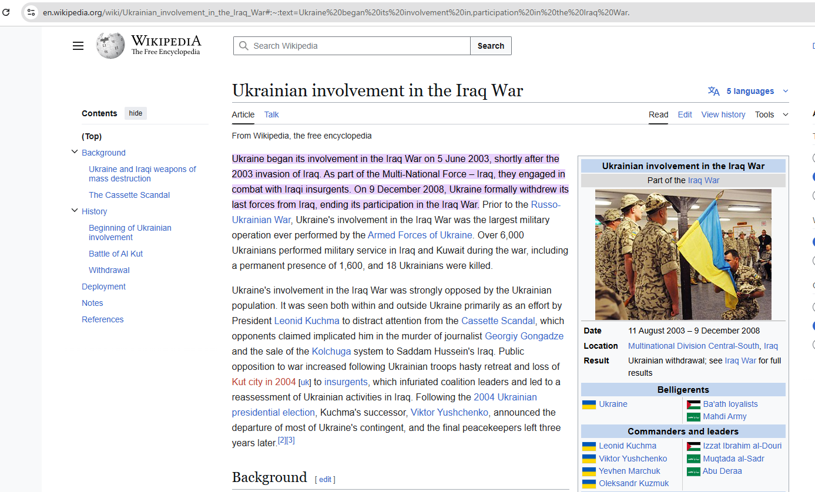Go to The Cassette Scandal contents entry
Screen dimensions: 815x492
[129, 195]
